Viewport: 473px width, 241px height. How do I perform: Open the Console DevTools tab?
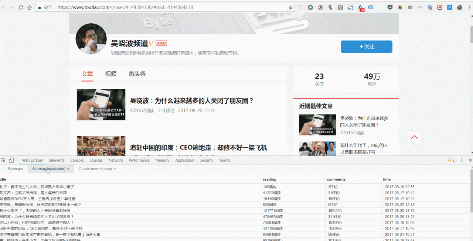[x=77, y=160]
